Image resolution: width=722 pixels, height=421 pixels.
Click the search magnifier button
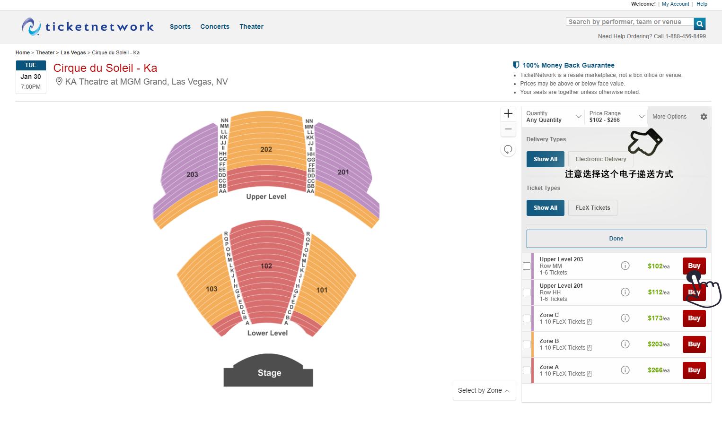tap(700, 24)
